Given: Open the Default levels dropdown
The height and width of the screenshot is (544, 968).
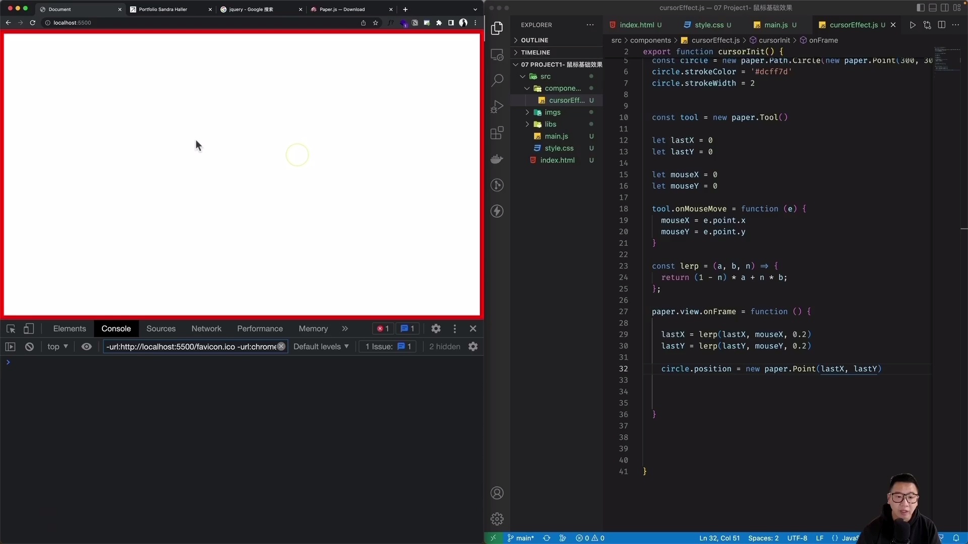Looking at the screenshot, I should (321, 347).
